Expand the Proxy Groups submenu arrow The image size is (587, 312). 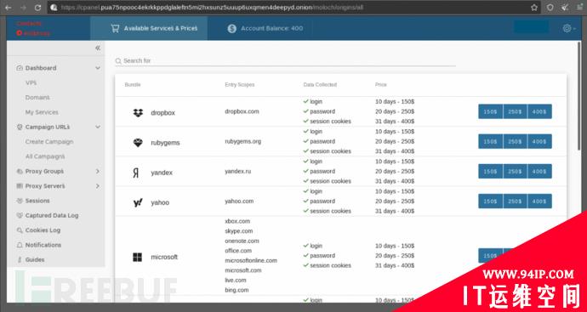point(98,172)
